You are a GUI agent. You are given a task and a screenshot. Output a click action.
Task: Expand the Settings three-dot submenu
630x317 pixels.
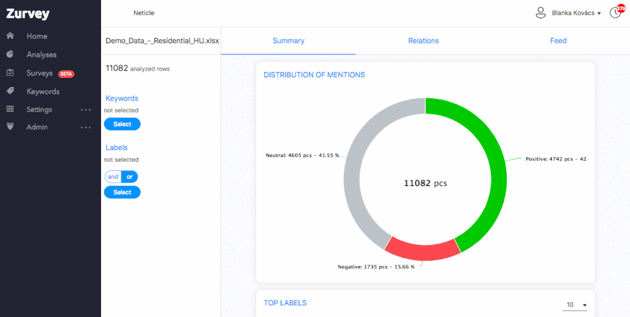click(x=85, y=109)
